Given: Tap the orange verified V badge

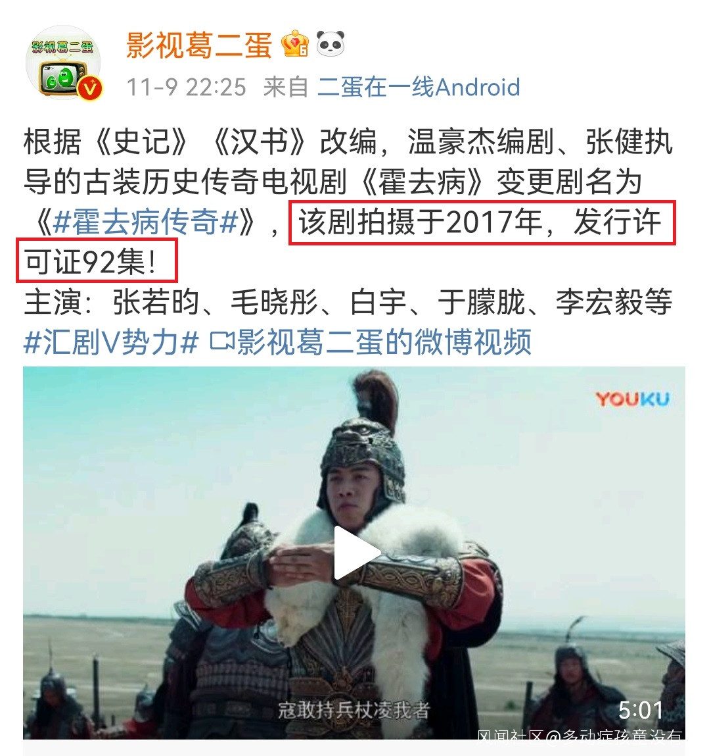Looking at the screenshot, I should click(x=90, y=89).
